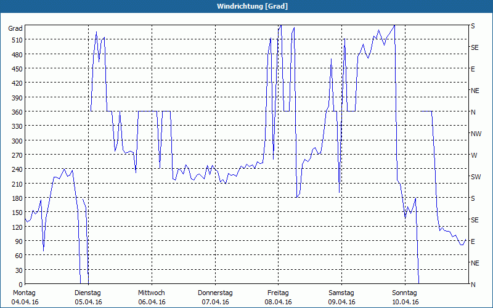Click the 120 value on the degree axis
This screenshot has width=493, height=308.
pos(17,227)
